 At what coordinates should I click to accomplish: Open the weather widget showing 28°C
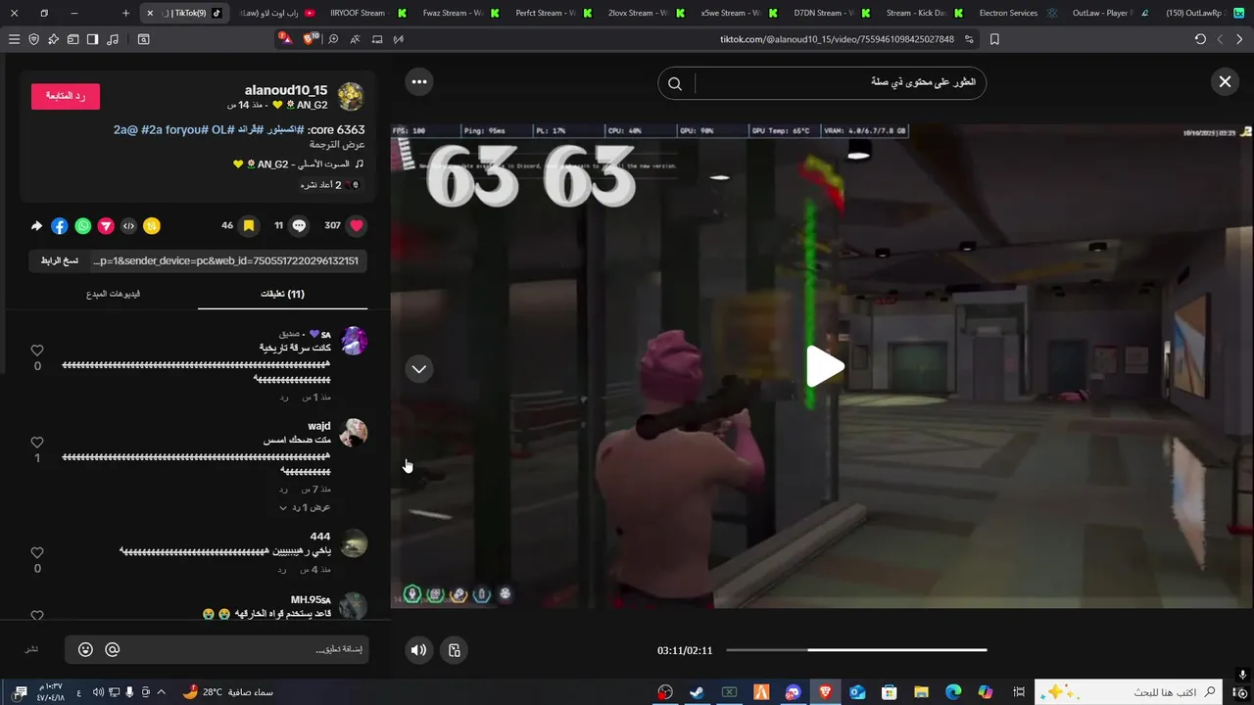coord(227,692)
